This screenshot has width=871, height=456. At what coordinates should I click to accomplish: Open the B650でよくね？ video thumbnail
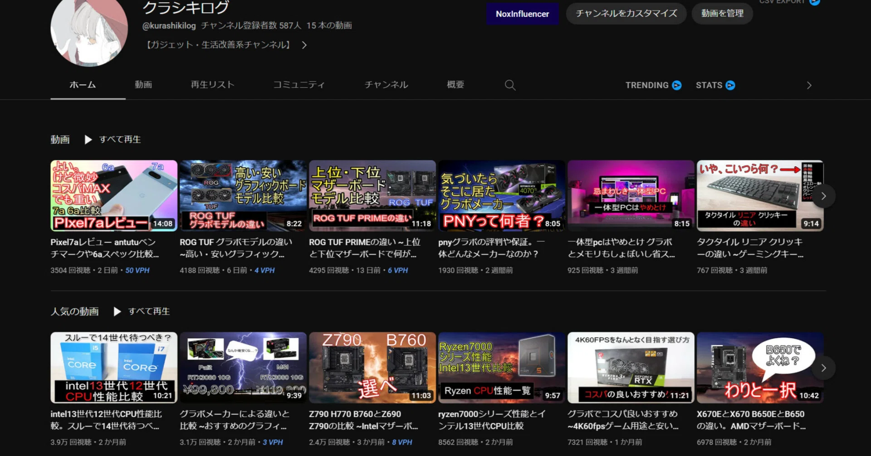tap(760, 368)
